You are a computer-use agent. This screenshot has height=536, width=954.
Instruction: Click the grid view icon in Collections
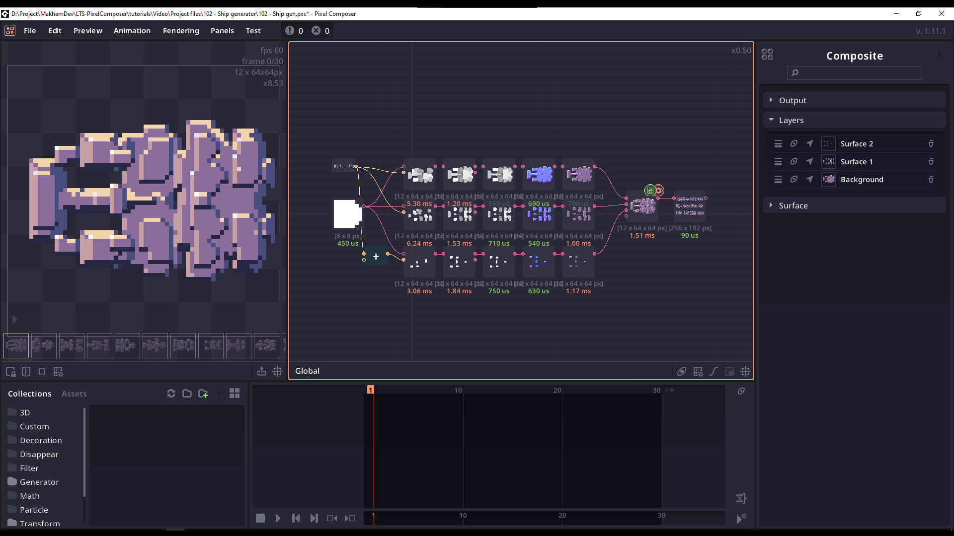point(234,393)
